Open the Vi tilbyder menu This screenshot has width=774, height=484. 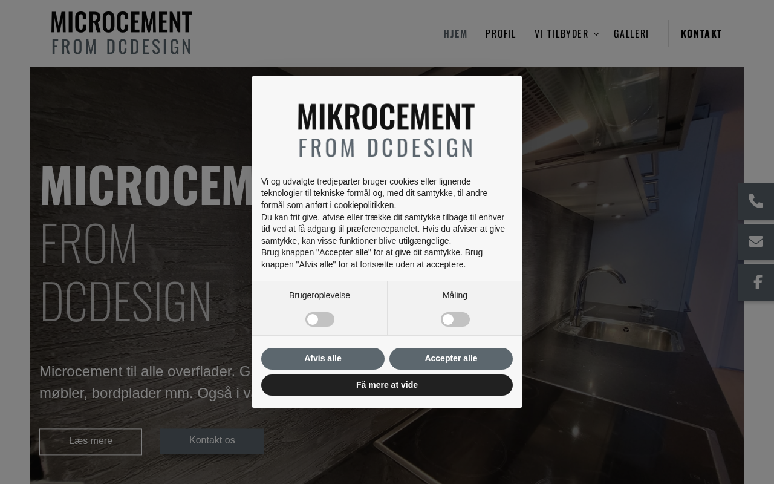click(561, 33)
